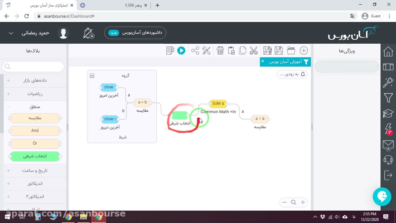Close the آموزش آسان بورس tab
The height and width of the screenshot is (223, 396).
point(263,61)
